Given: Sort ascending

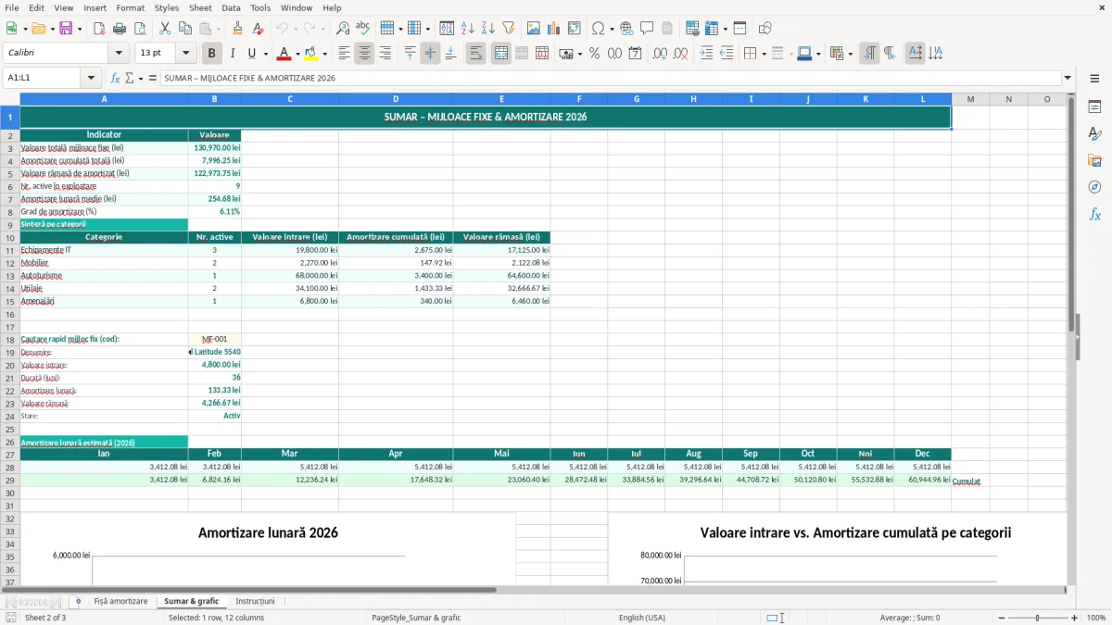Looking at the screenshot, I should 468,29.
